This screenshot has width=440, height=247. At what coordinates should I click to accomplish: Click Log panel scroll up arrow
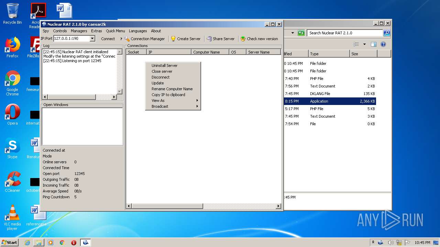[x=120, y=52]
